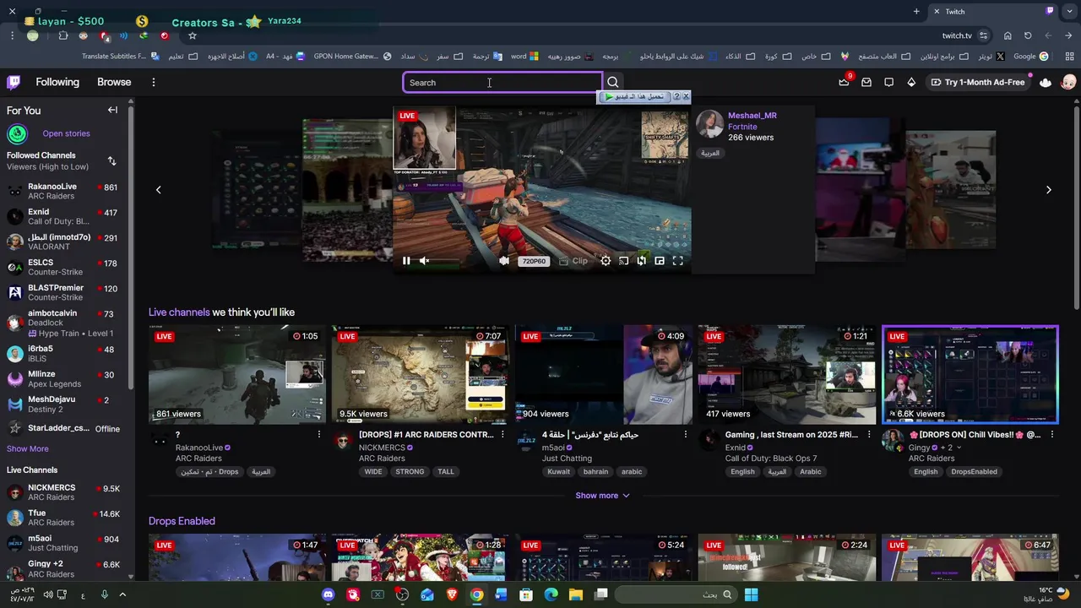Open the three-dot More menu beside Browse
Image resolution: width=1081 pixels, height=608 pixels.
(x=154, y=82)
